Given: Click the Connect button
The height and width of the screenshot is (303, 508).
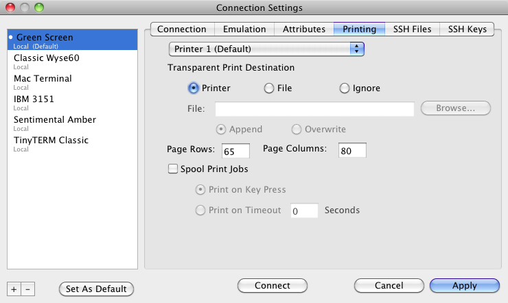Looking at the screenshot, I should [273, 286].
